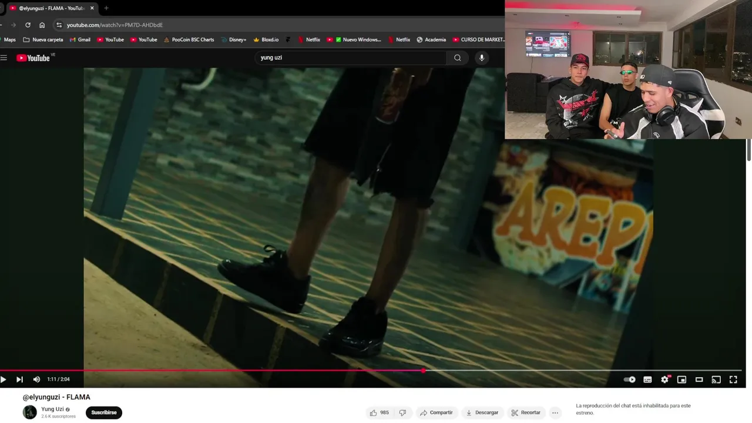Image resolution: width=752 pixels, height=423 pixels.
Task: Go to the YouTube home logo
Action: [33, 58]
